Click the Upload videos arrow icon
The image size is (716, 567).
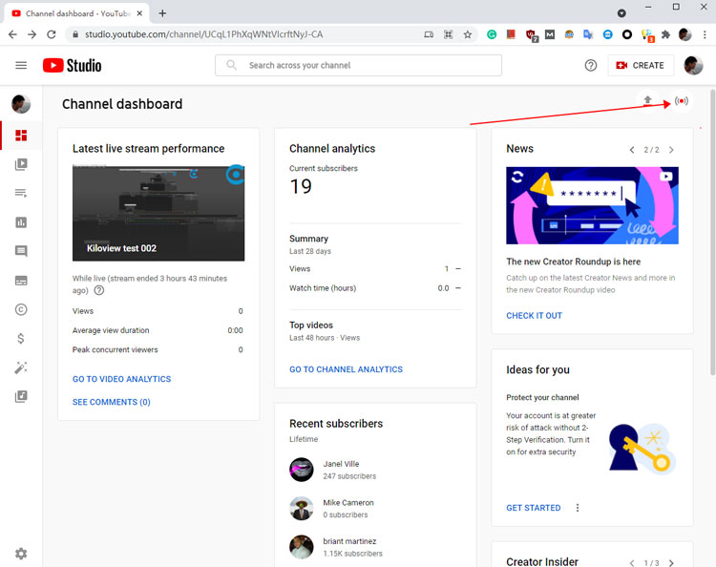click(647, 100)
